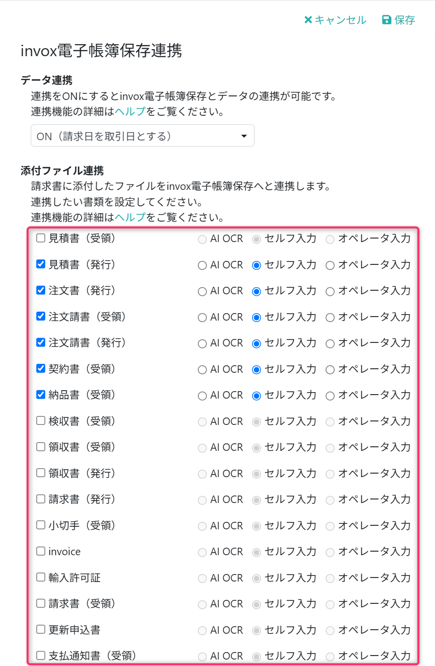Tick the invoice checkbox

[x=41, y=551]
